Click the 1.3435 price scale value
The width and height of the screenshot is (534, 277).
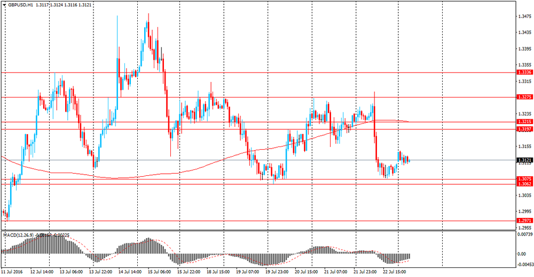tap(524, 32)
